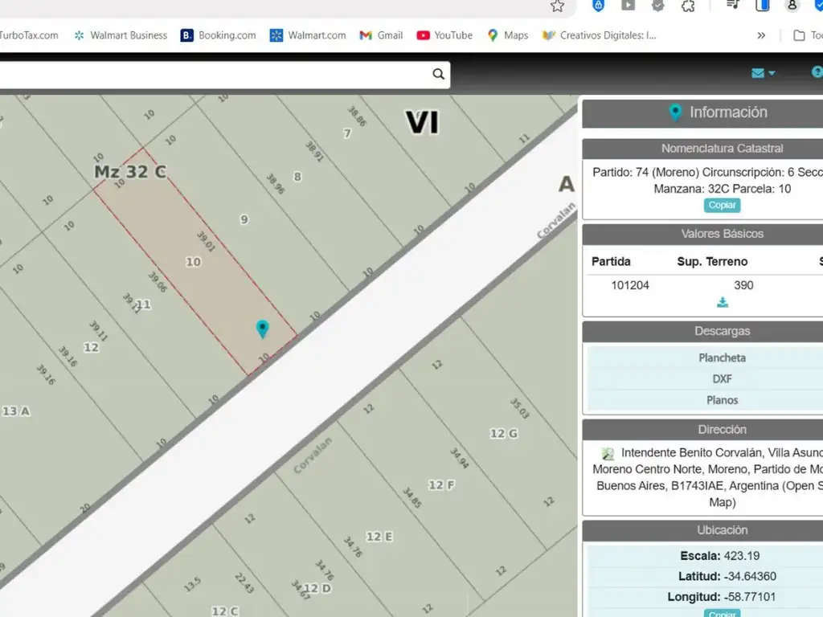Click the Mz 32 C block label
The height and width of the screenshot is (617, 823).
[x=130, y=172]
